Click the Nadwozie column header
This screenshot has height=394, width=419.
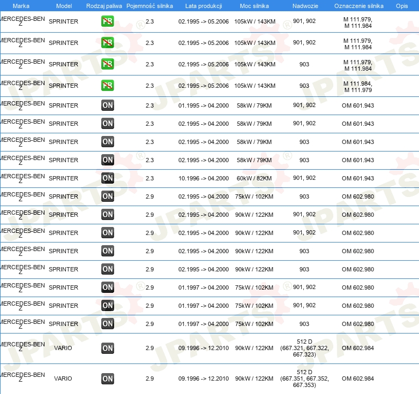pos(305,6)
